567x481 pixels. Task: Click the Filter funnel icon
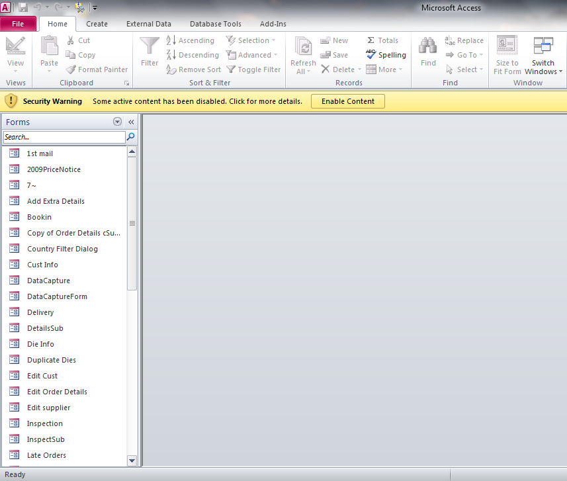point(150,46)
